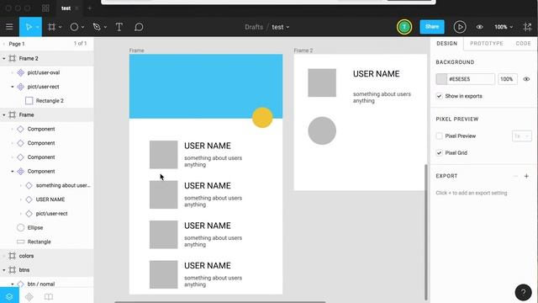
Task: Click the user avatar T
Action: (404, 27)
